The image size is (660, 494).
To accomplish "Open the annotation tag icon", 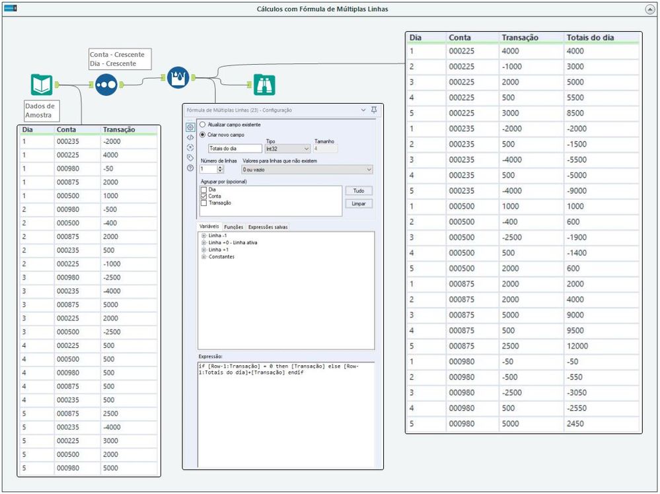I will click(x=190, y=158).
